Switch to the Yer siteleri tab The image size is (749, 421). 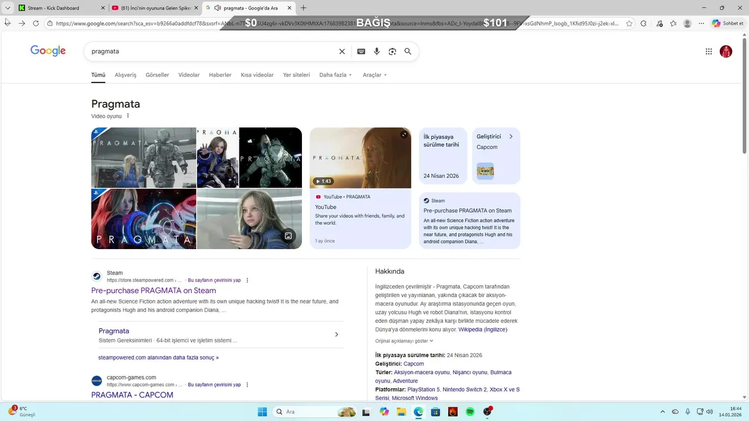click(297, 75)
